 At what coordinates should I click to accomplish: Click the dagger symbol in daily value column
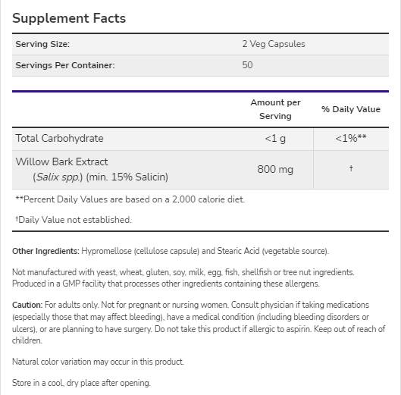(351, 168)
